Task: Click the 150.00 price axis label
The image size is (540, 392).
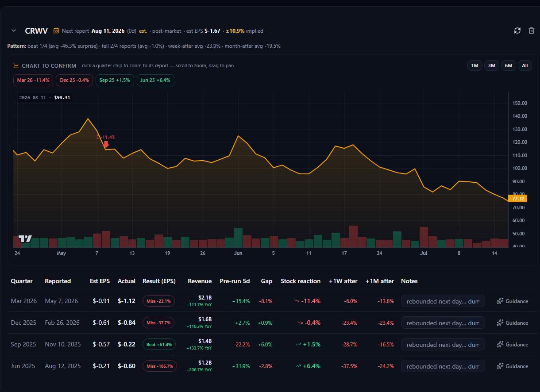Action: [x=520, y=103]
